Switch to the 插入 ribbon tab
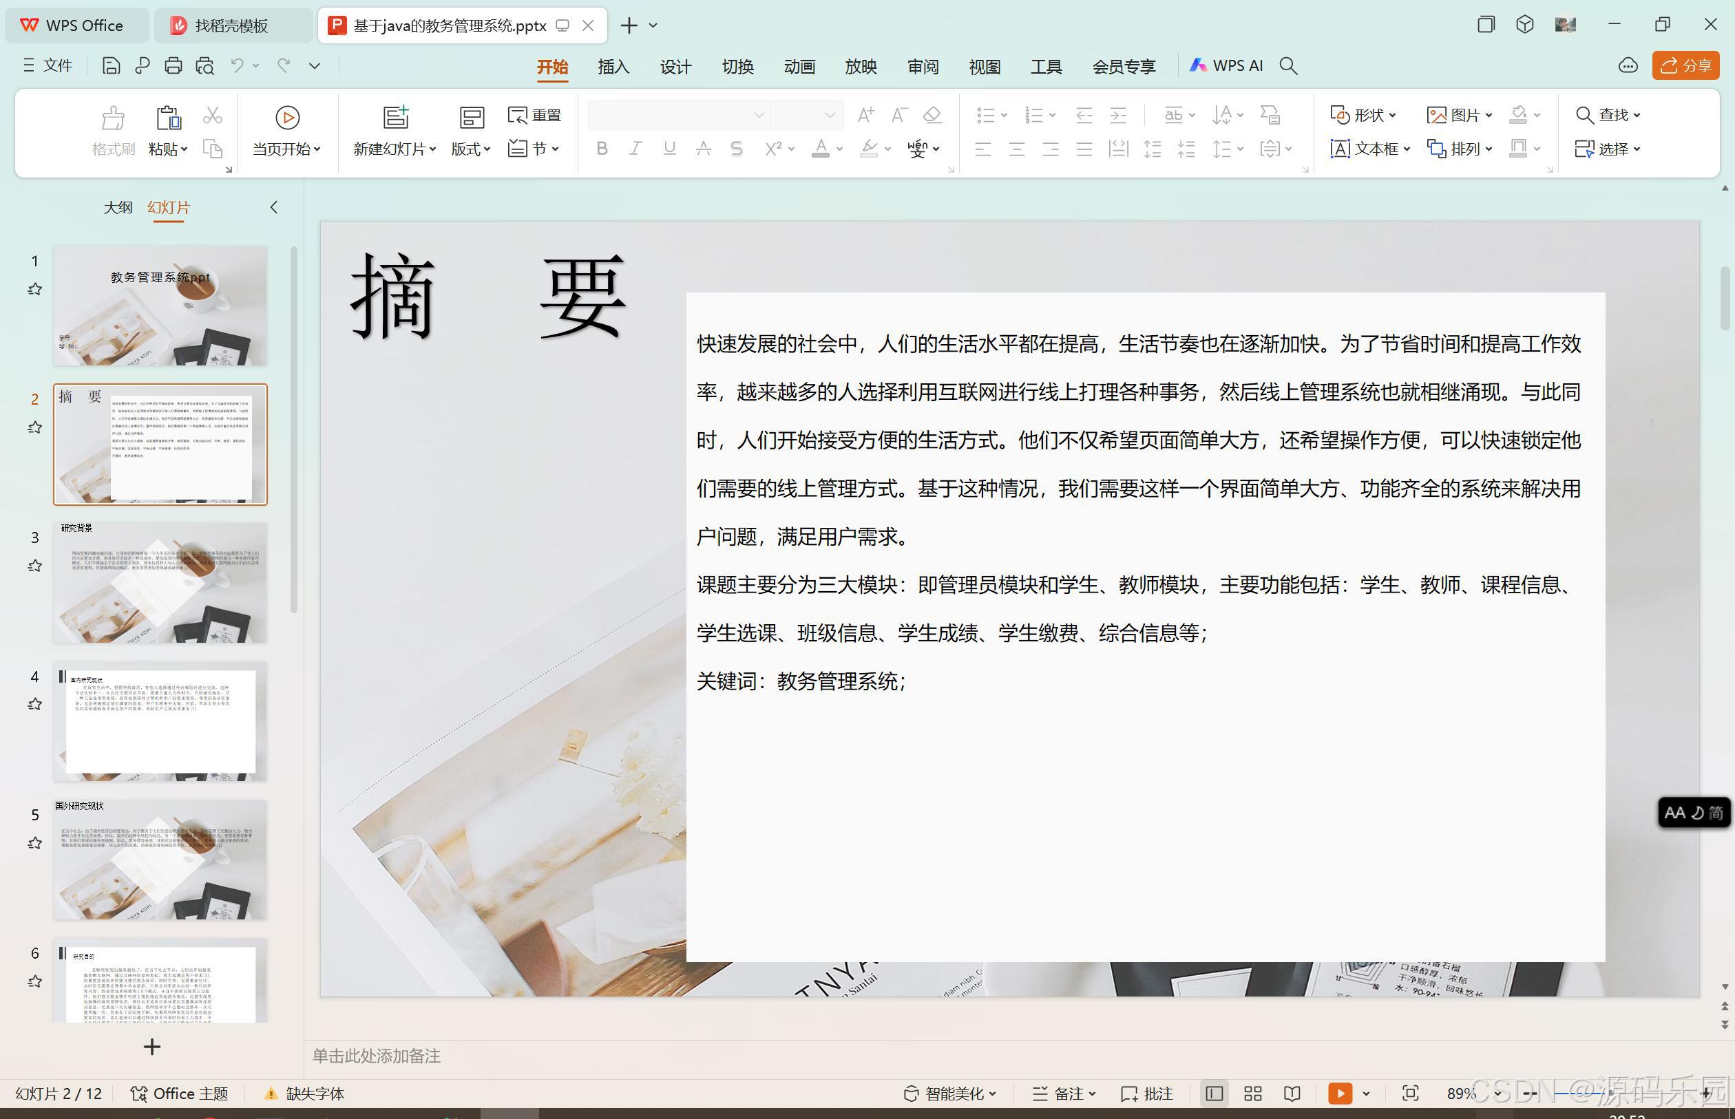The height and width of the screenshot is (1119, 1735). [613, 66]
